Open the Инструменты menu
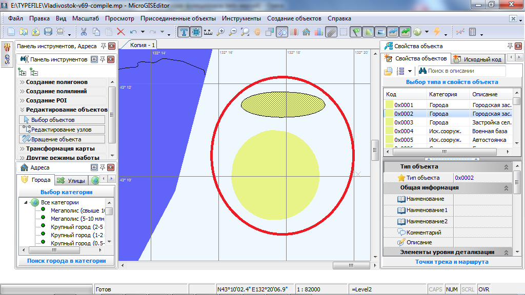 pyautogui.click(x=241, y=18)
